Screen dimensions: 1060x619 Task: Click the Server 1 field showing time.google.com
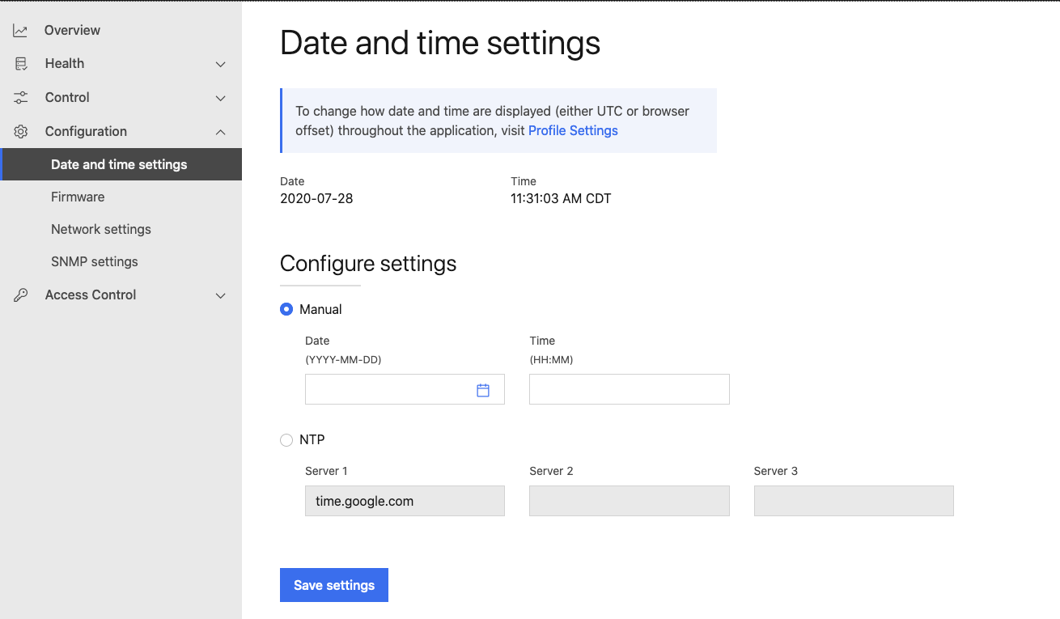point(405,501)
